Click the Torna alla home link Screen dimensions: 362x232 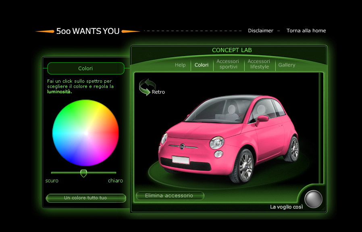click(306, 31)
